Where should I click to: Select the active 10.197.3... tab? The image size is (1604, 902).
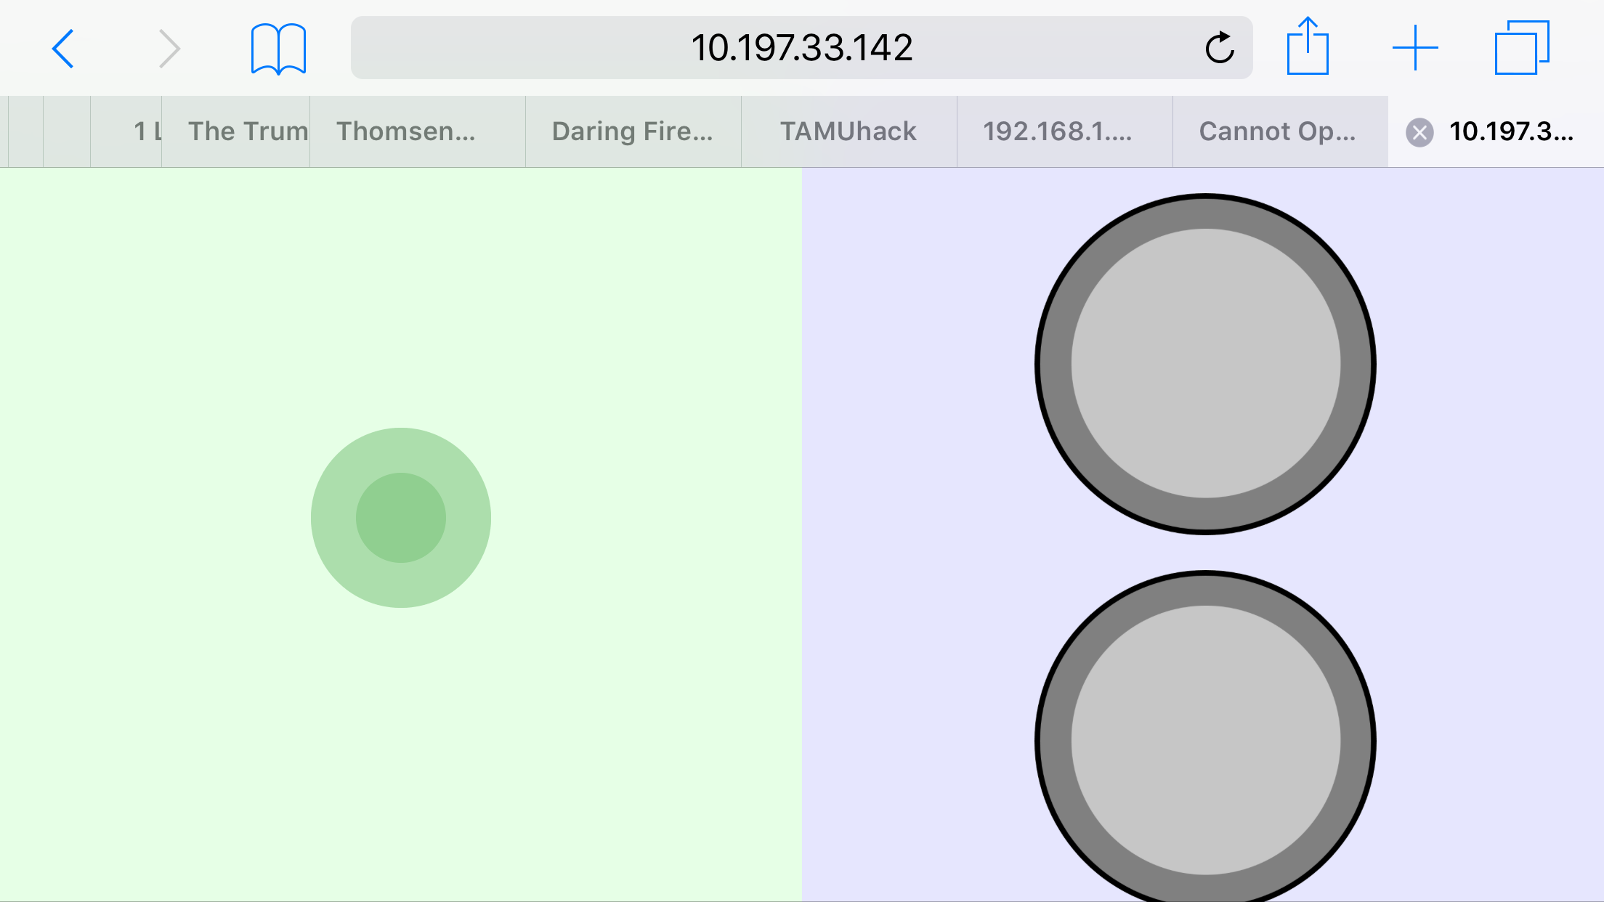point(1511,131)
